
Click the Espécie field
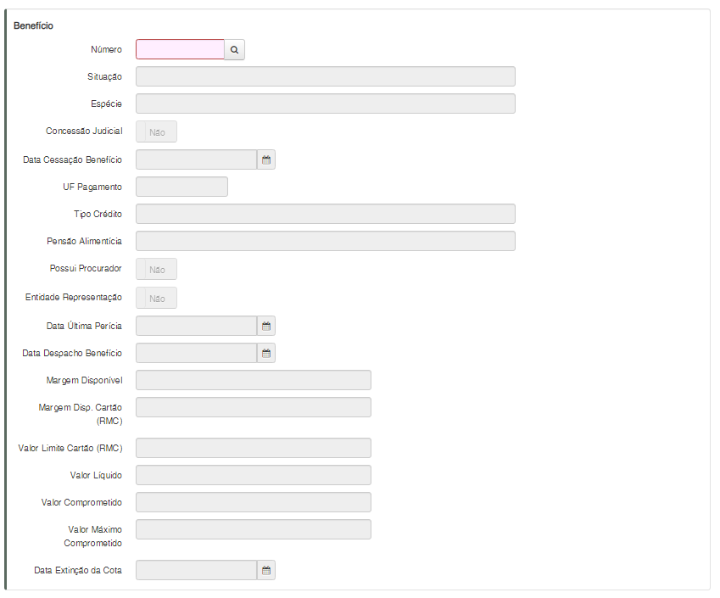(x=325, y=103)
